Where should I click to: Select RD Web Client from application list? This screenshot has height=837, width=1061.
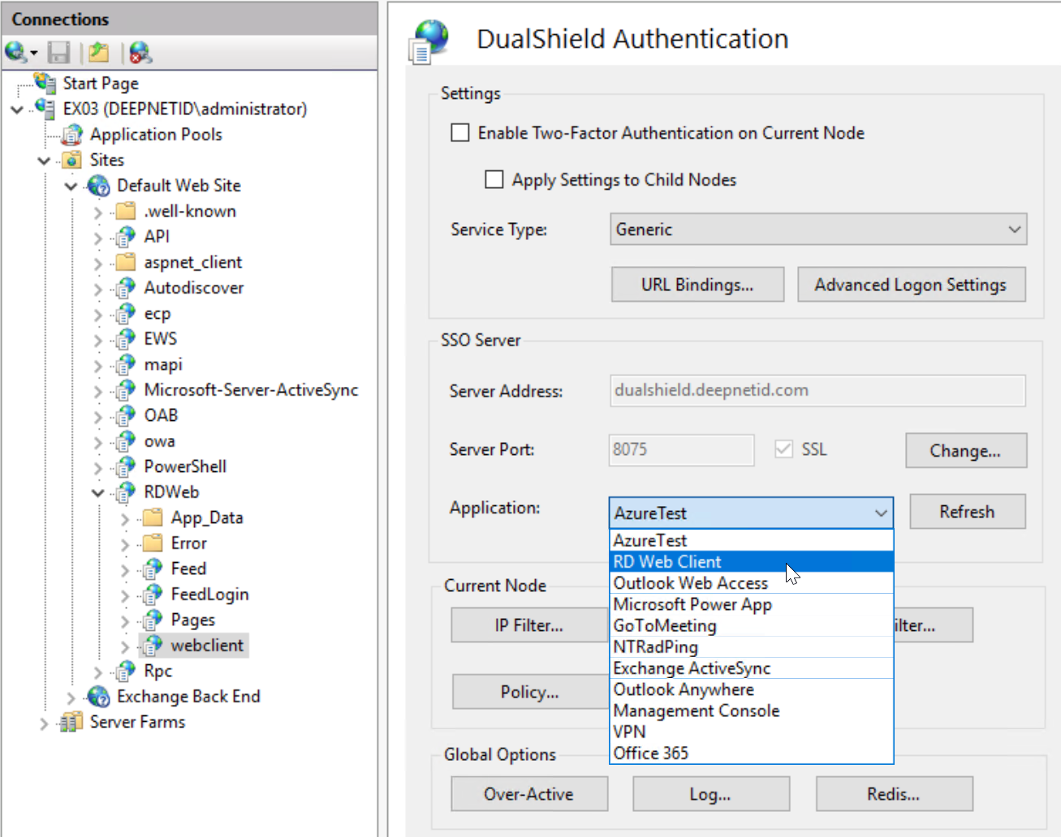[x=667, y=562]
